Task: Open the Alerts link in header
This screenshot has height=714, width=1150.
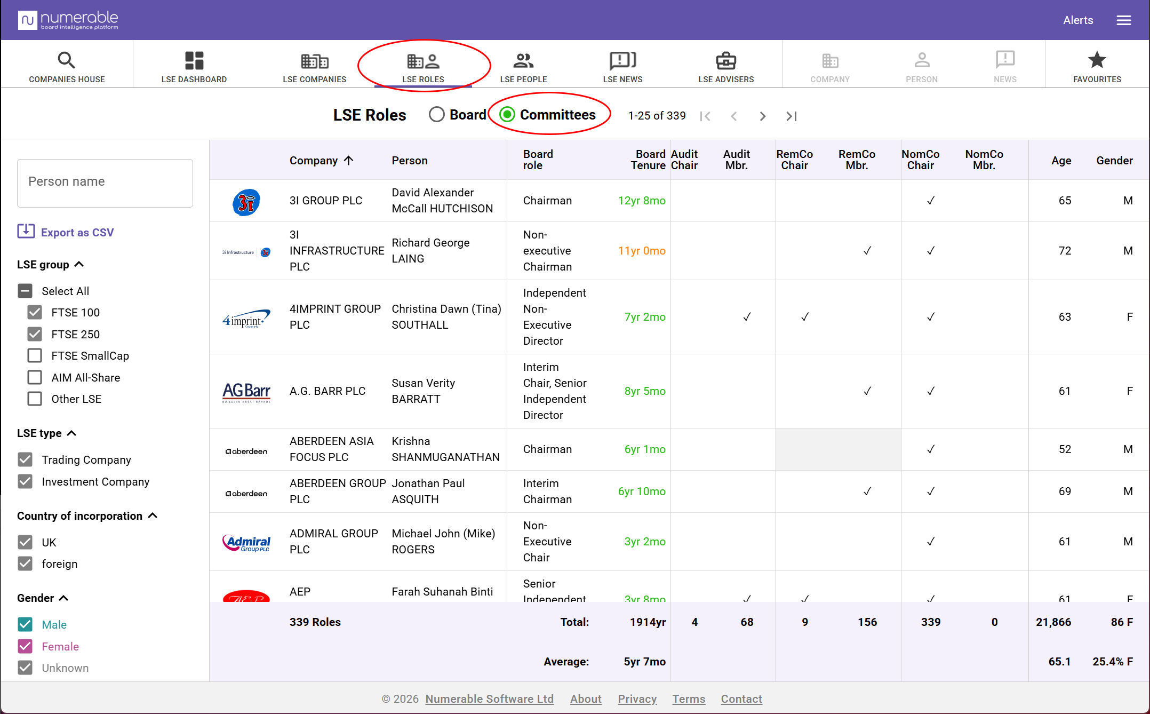Action: click(1078, 20)
